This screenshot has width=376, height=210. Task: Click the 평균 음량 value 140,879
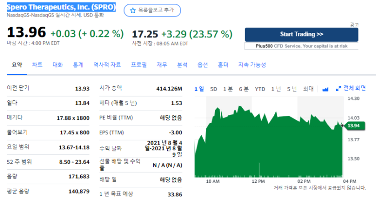click(79, 192)
